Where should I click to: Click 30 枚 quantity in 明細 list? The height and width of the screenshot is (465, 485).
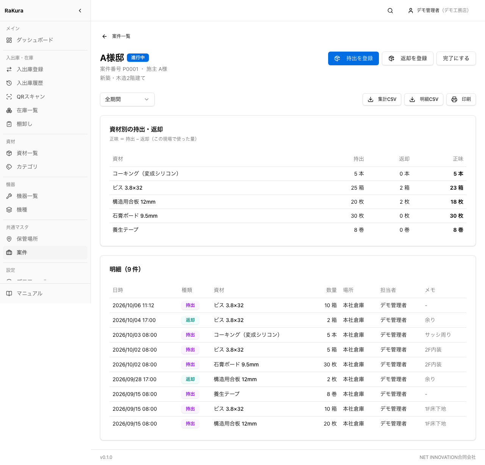pos(330,364)
